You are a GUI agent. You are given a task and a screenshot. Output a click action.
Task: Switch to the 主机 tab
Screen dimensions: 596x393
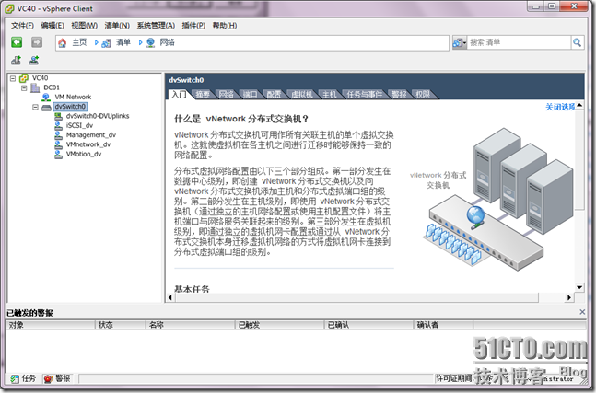pos(329,95)
